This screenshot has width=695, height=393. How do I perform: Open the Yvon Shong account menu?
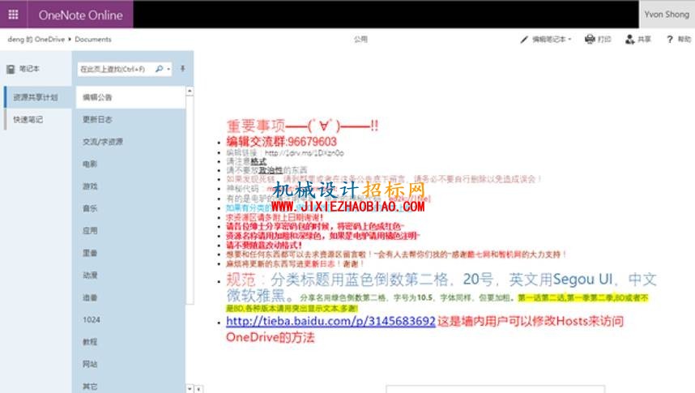(667, 15)
